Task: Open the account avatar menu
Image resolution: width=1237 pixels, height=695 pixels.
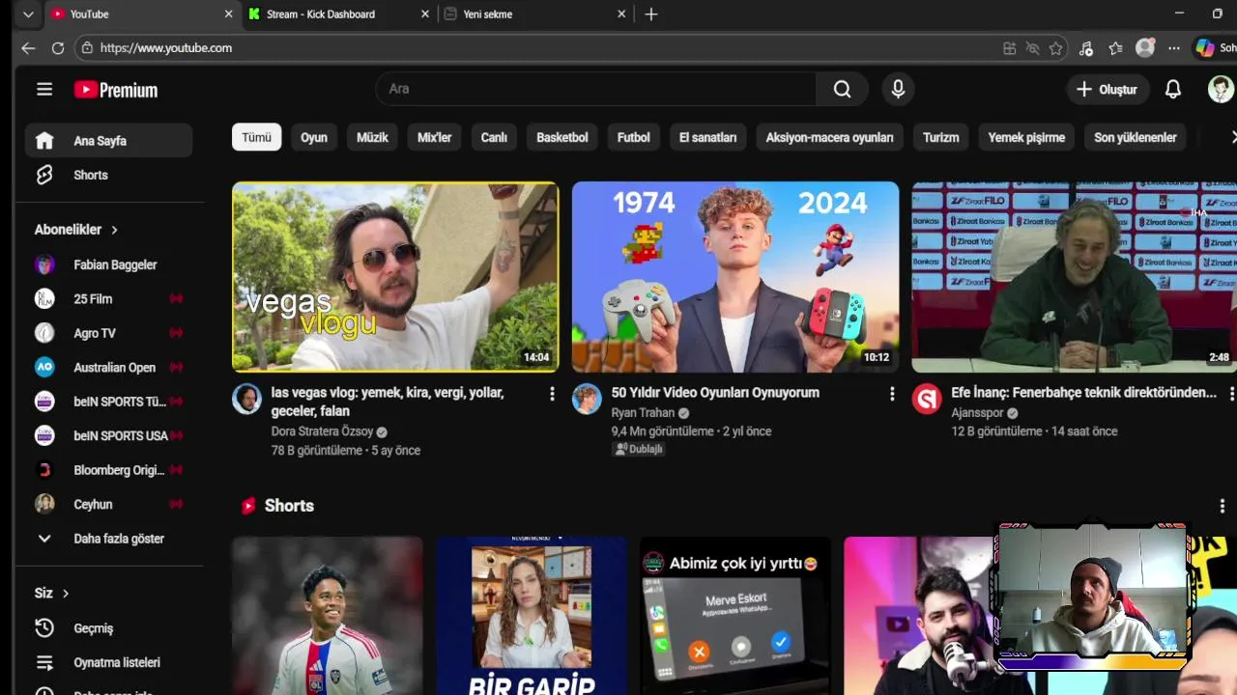Action: [x=1221, y=89]
